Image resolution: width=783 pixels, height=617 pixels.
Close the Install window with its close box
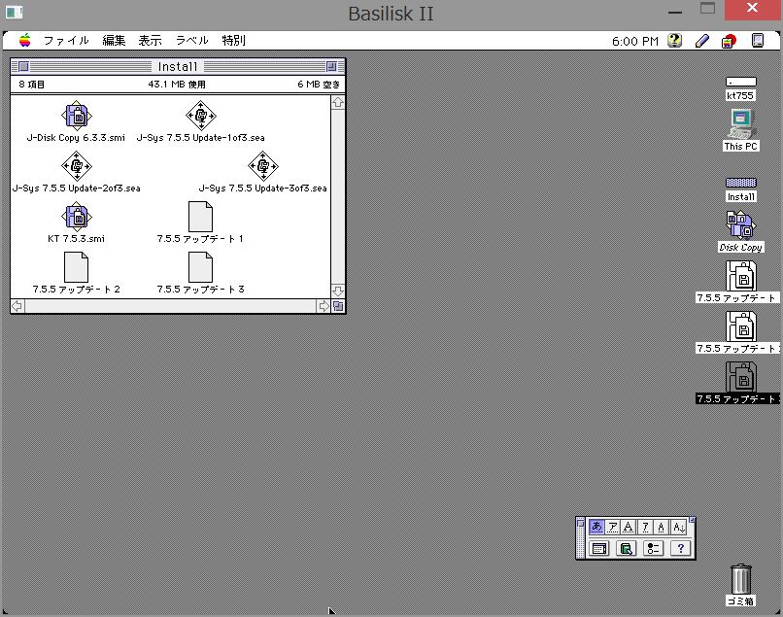23,66
